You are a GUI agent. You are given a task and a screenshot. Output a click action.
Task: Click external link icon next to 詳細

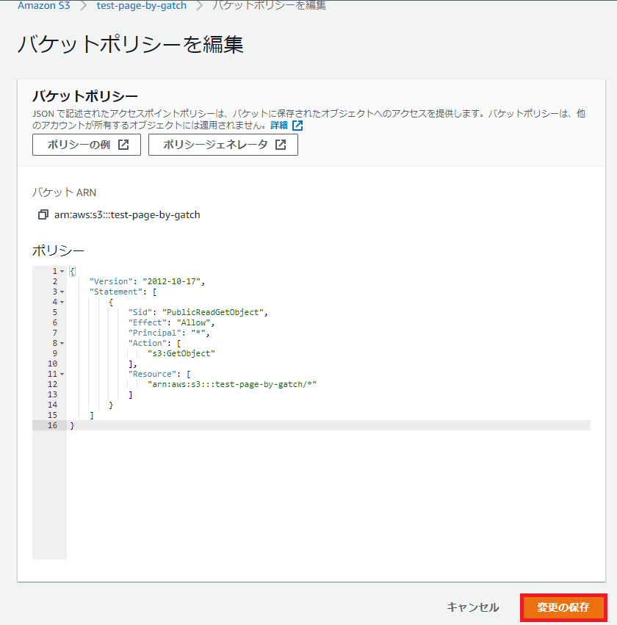(x=297, y=126)
